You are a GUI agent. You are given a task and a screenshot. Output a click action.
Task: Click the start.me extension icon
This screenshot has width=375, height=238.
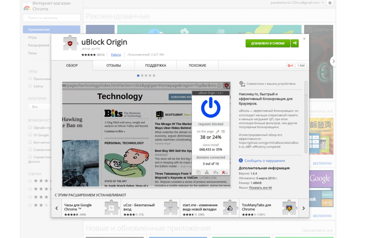tap(230, 208)
